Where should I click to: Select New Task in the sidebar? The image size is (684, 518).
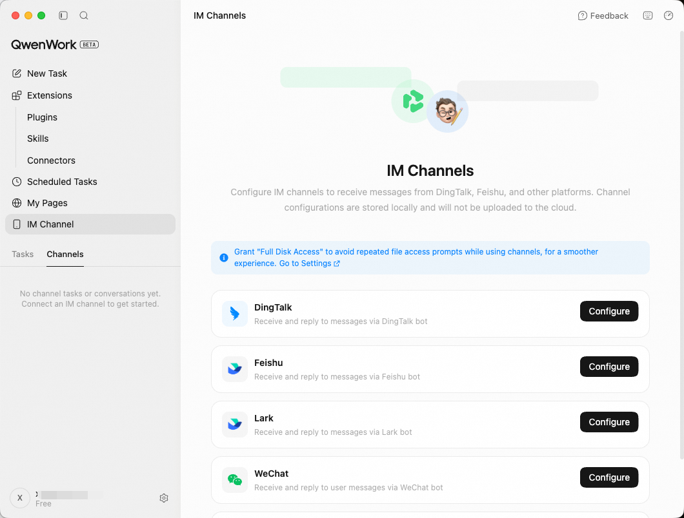[90, 73]
